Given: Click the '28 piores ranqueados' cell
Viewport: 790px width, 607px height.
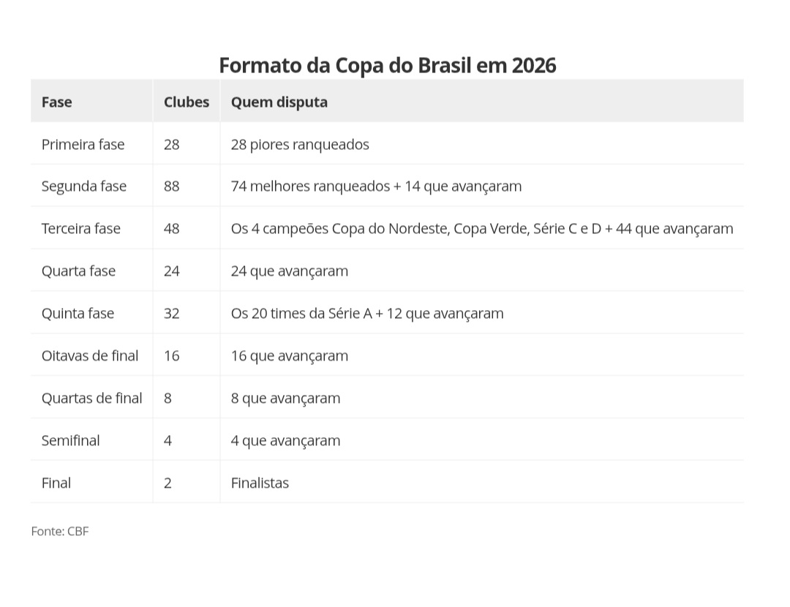Looking at the screenshot, I should (x=299, y=144).
